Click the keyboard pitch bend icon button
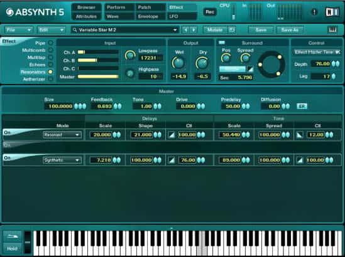 pos(13,236)
